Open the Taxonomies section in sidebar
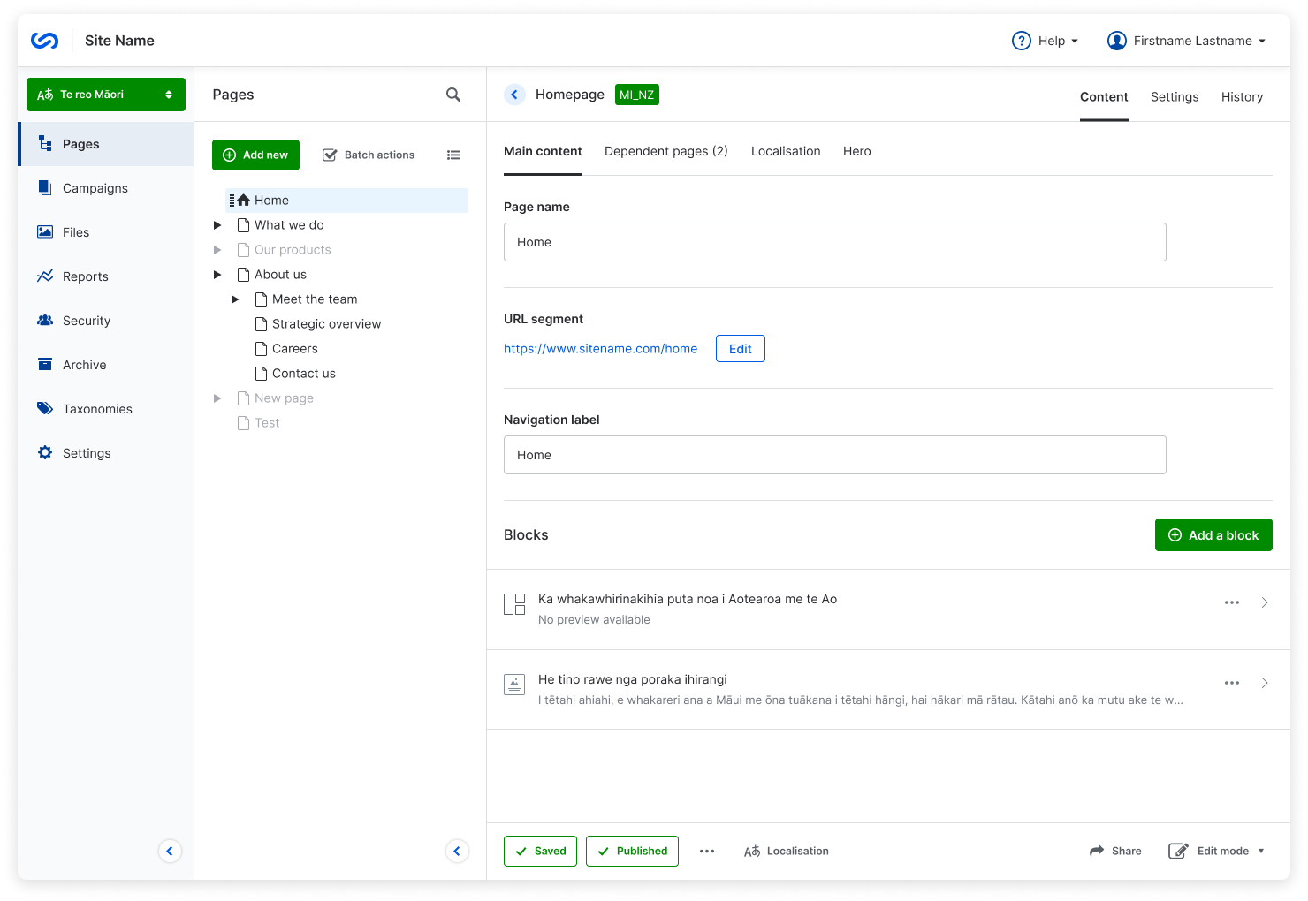 [x=97, y=409]
